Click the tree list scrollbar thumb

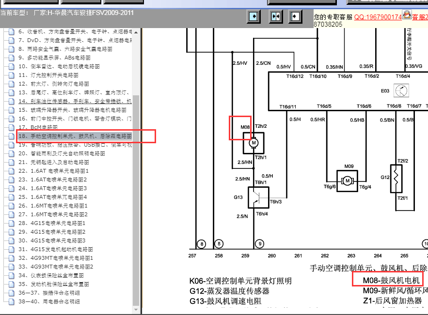click(x=136, y=200)
